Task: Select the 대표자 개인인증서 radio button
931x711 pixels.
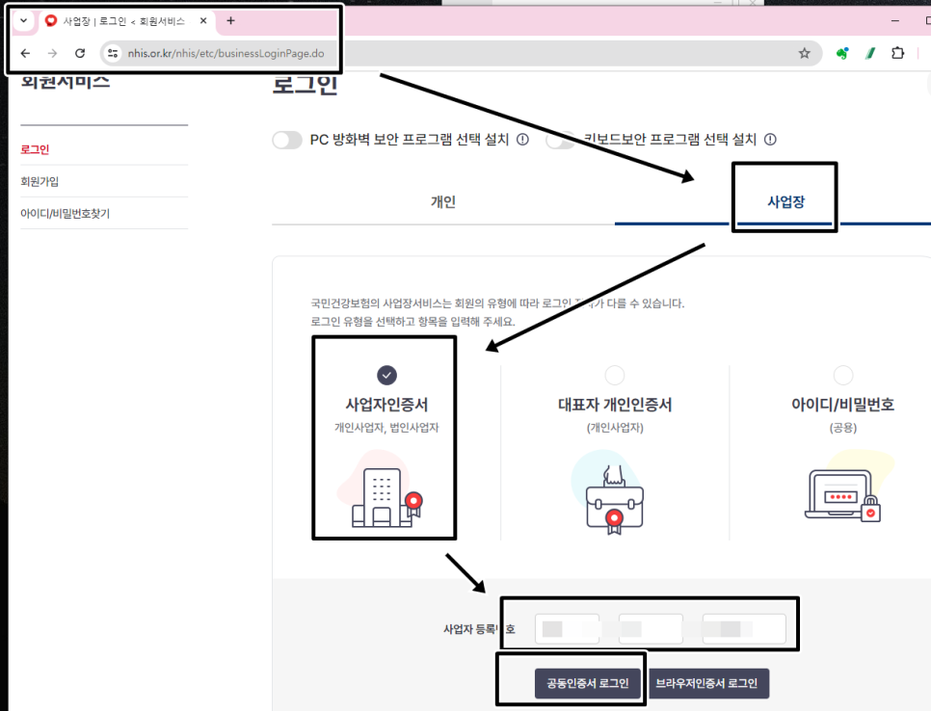Action: (613, 375)
